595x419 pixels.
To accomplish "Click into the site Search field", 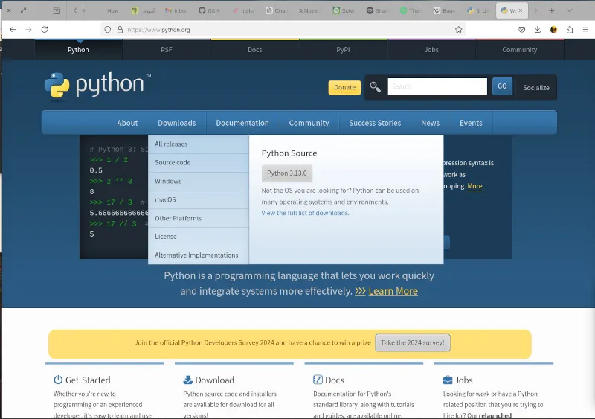I will pyautogui.click(x=437, y=86).
